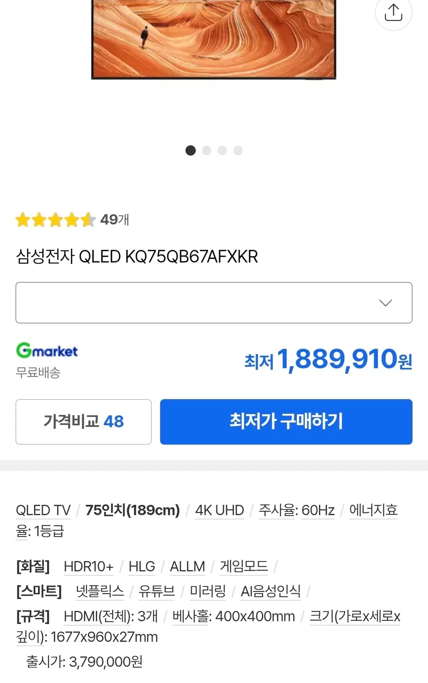Follow the 4K UHD spec link

coord(220,510)
